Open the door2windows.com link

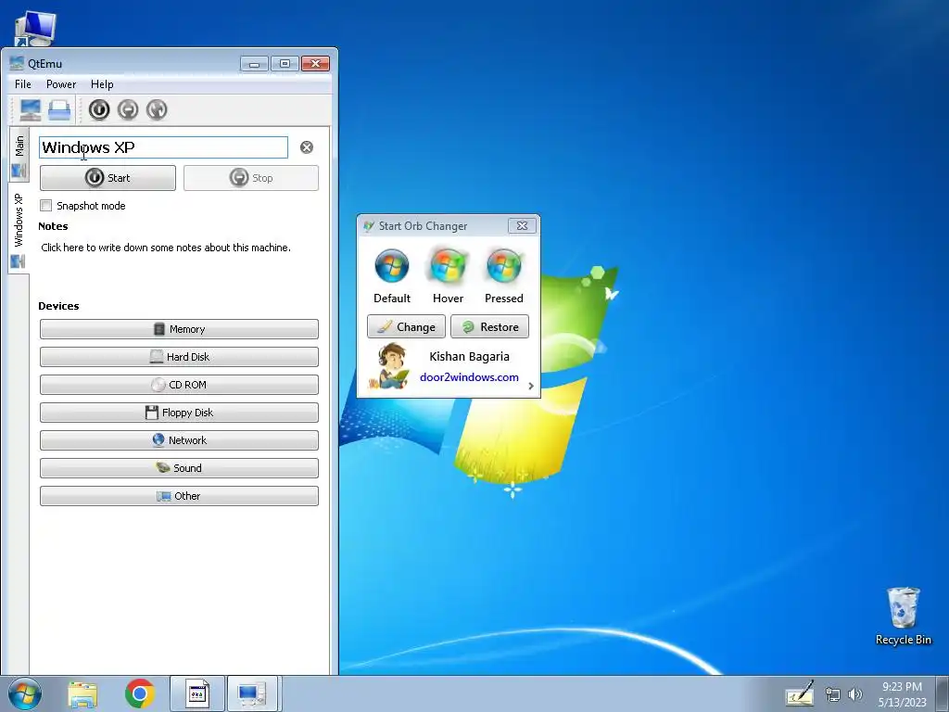tap(469, 377)
